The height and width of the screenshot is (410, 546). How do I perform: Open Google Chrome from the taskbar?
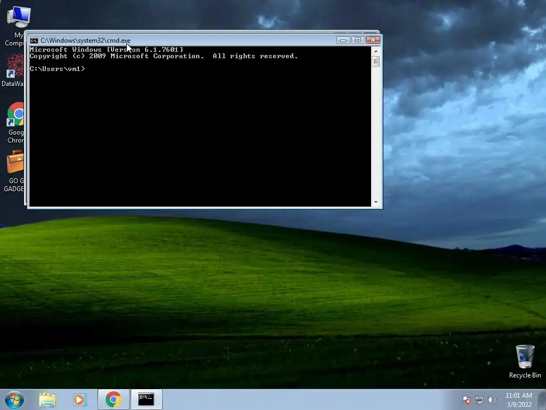[x=113, y=399]
